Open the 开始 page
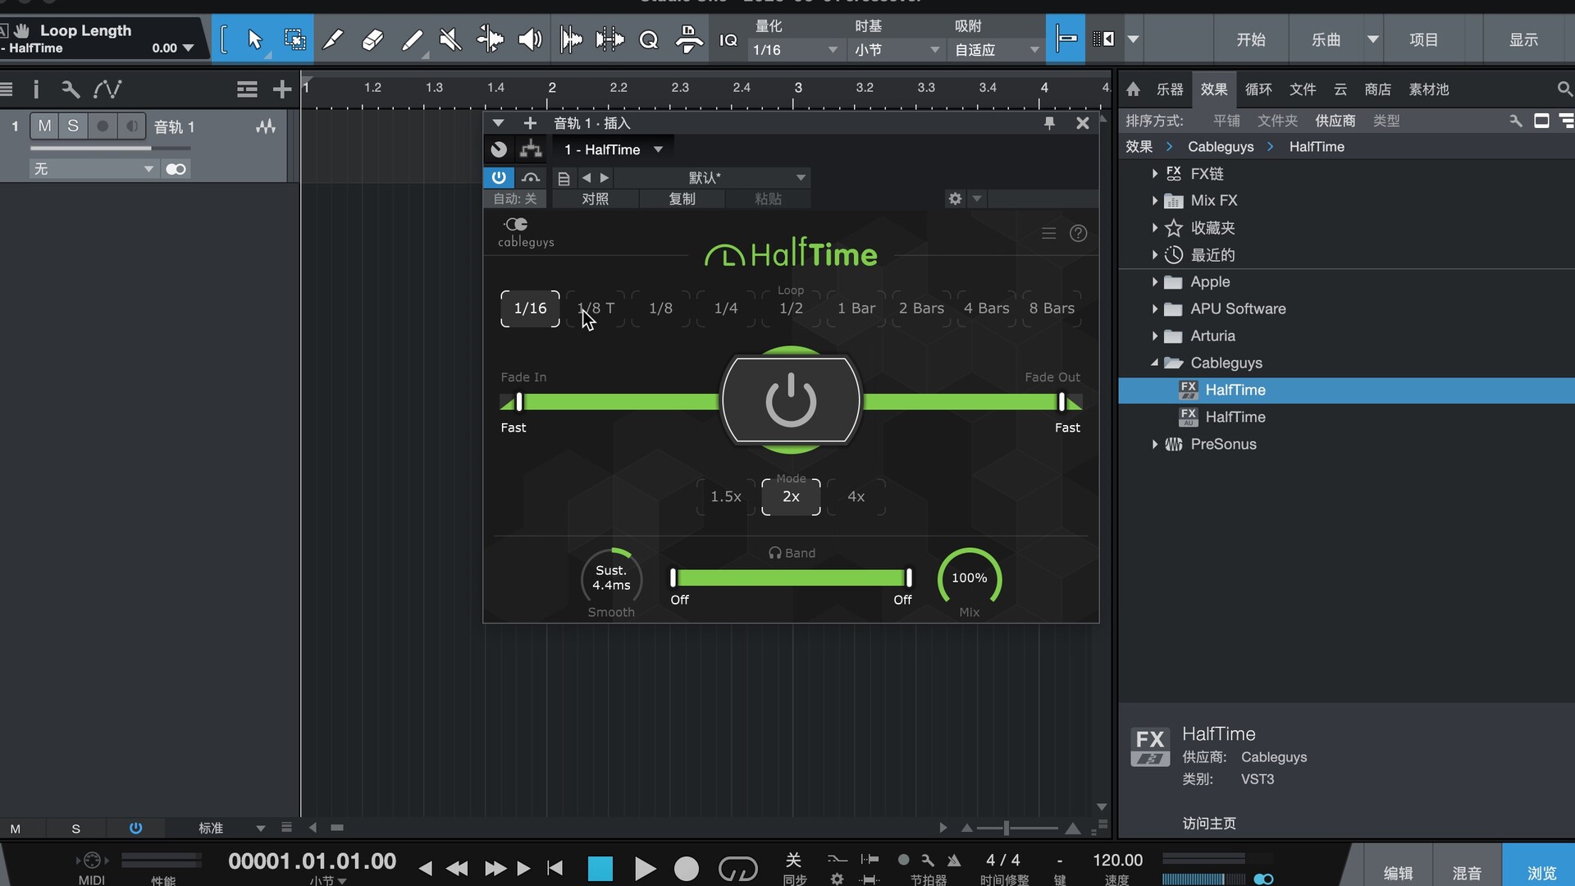The width and height of the screenshot is (1575, 886). coord(1250,39)
